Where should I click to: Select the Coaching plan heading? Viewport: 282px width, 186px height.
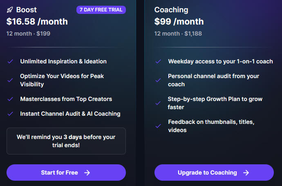[x=171, y=10]
